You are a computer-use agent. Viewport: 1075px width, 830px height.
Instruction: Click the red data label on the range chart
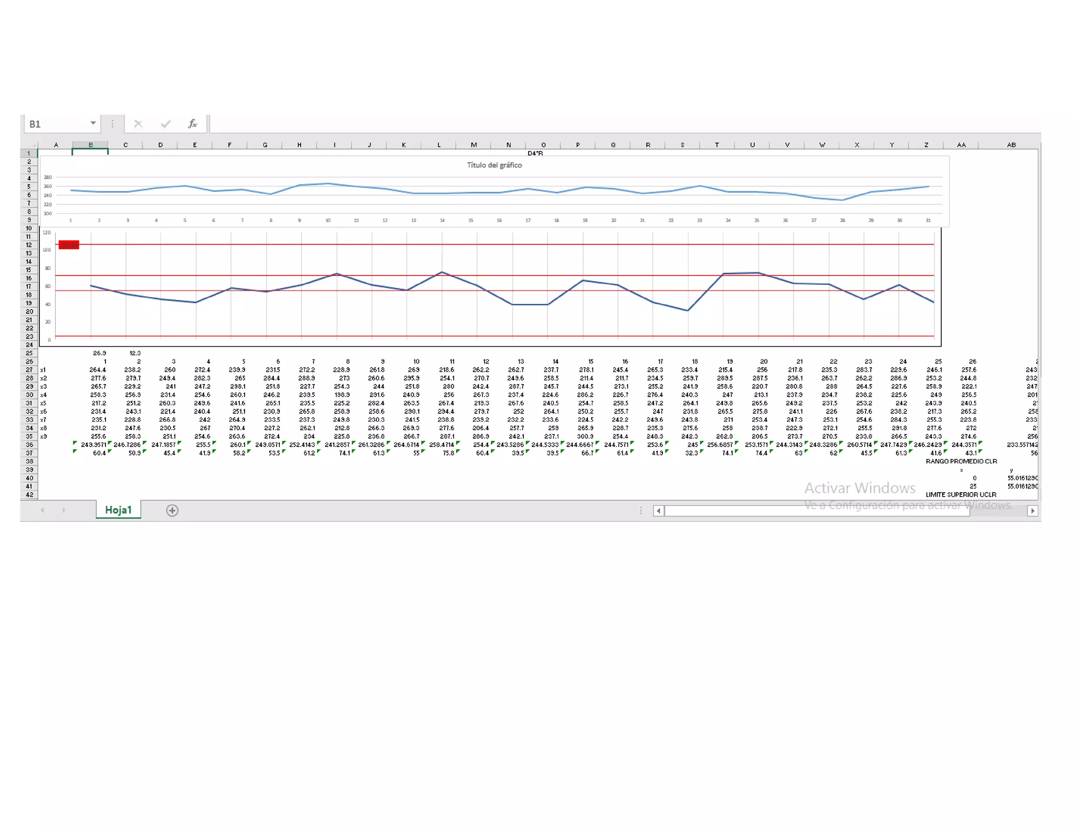pos(69,245)
